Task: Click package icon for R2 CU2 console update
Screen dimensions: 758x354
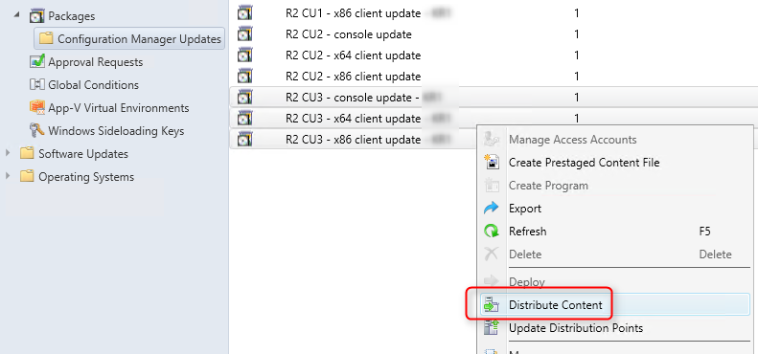Action: coord(245,34)
